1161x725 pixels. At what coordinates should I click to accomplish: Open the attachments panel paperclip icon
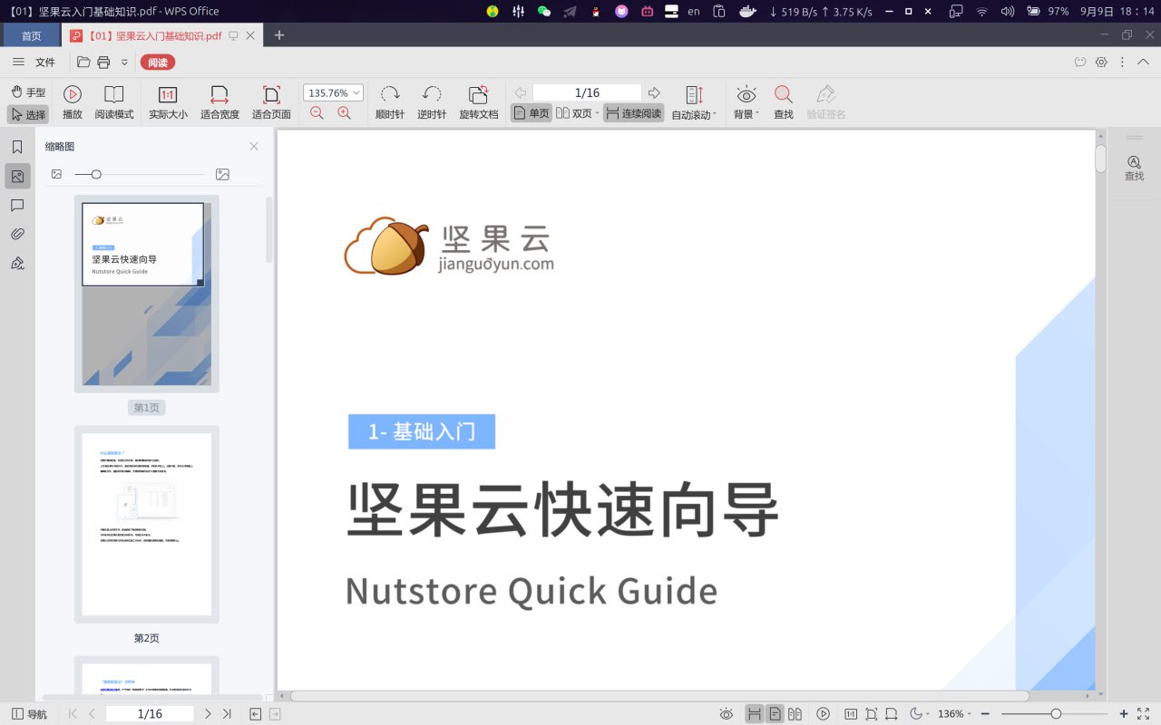point(17,235)
